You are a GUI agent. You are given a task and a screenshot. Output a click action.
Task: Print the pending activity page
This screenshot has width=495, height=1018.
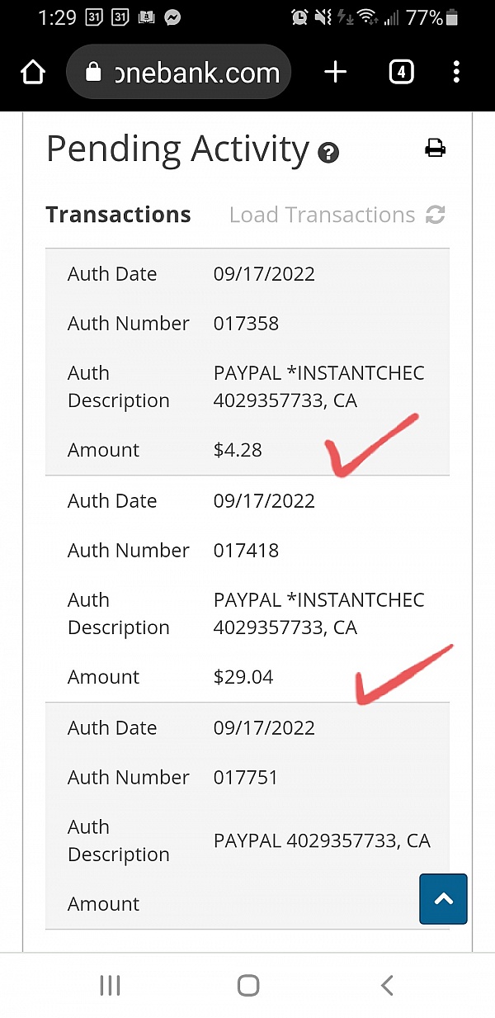coord(435,149)
